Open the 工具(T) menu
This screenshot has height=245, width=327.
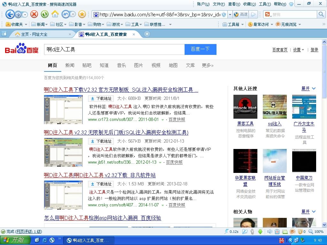pos(265,4)
